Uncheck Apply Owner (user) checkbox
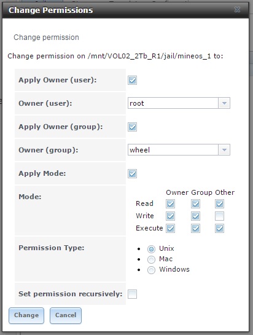Image resolution: width=253 pixels, height=335 pixels. [132, 81]
